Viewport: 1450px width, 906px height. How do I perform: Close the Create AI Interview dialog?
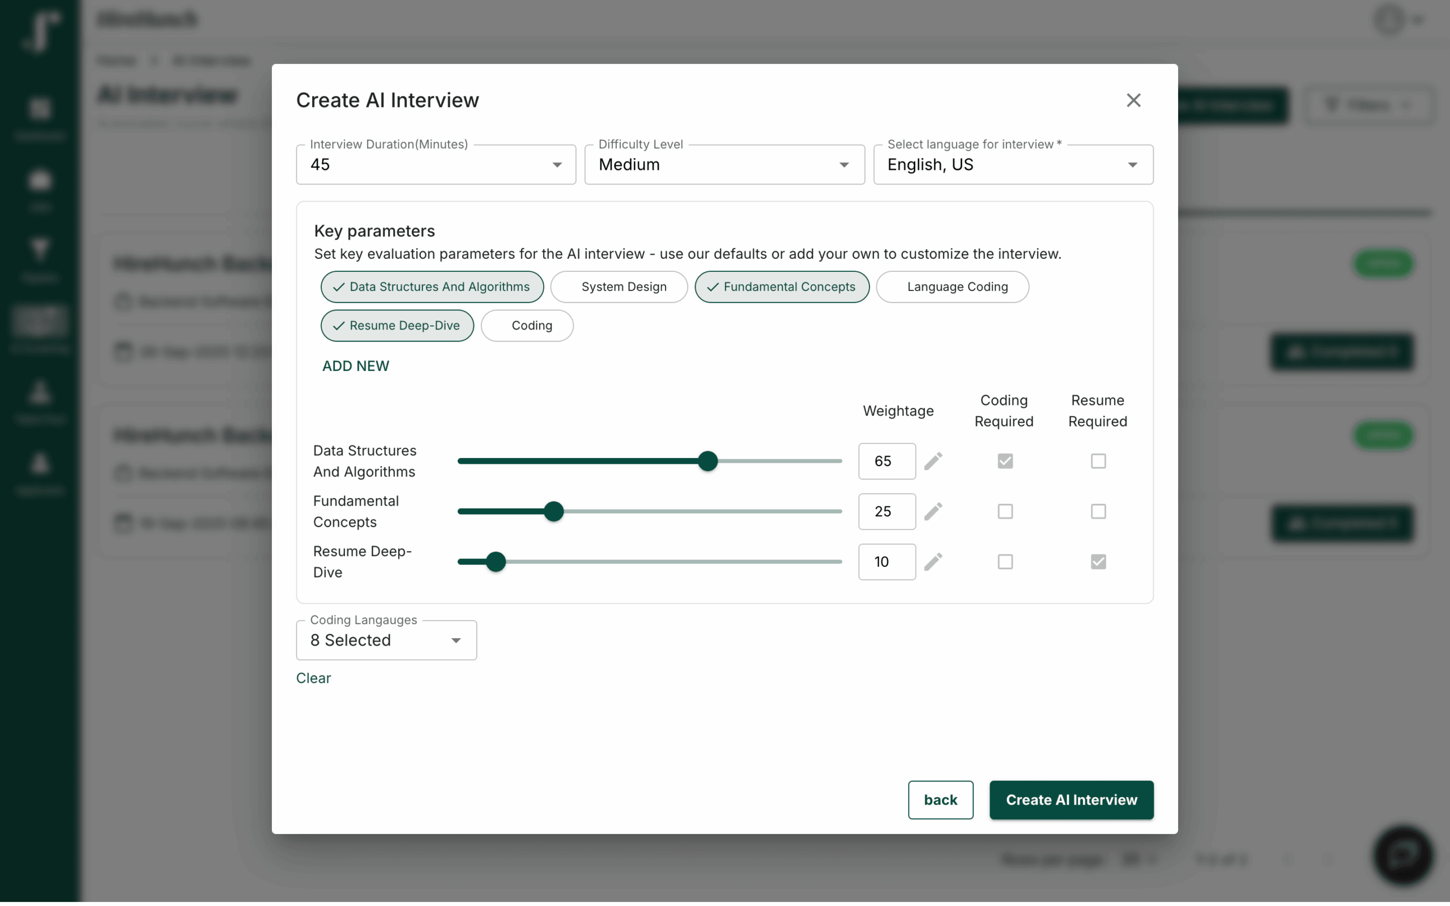(x=1133, y=100)
